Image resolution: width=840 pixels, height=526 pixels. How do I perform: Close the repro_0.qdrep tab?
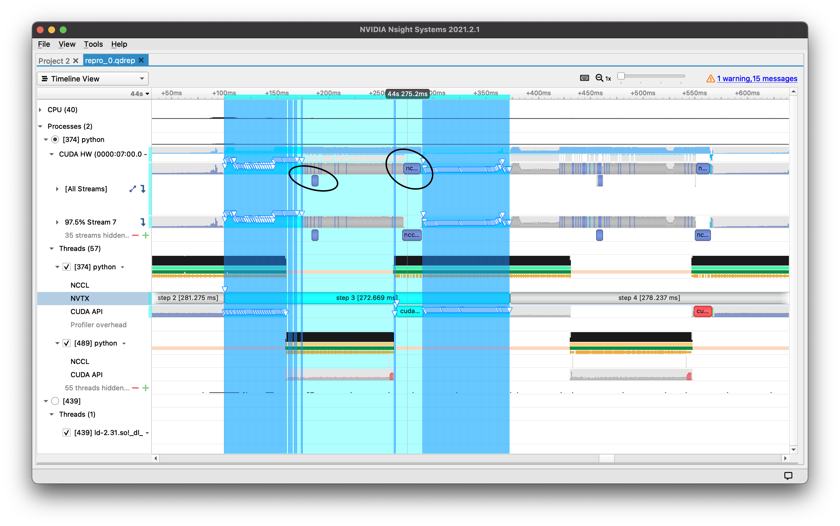[141, 60]
